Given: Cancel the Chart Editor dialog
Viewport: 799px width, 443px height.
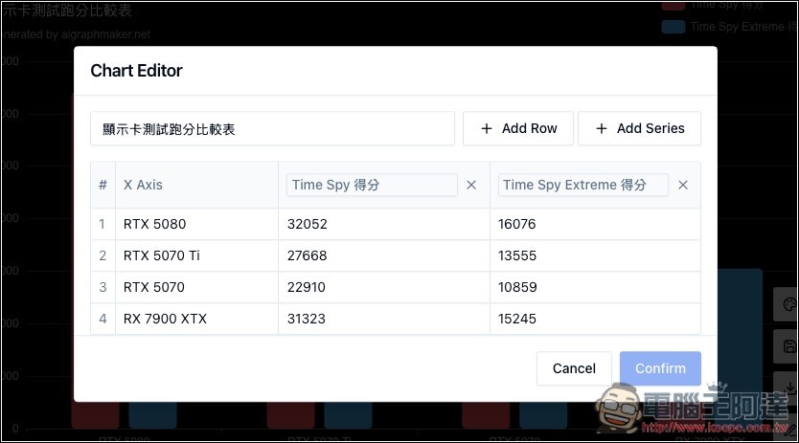Looking at the screenshot, I should tap(574, 368).
